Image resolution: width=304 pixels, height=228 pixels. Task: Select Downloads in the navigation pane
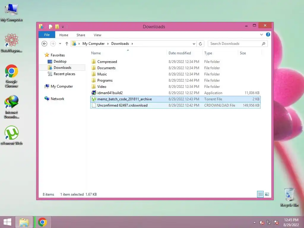click(62, 68)
